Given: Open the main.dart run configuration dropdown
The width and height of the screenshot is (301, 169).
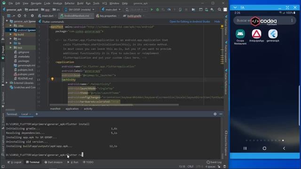Looking at the screenshot, I should 111,9.
